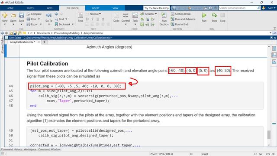The height and width of the screenshot is (156, 277).
Task: Click the Stop icon
Action: tap(222, 16)
